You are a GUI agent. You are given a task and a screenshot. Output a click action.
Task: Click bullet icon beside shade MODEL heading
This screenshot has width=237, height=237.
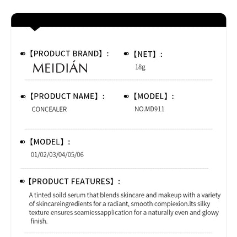click(23, 142)
